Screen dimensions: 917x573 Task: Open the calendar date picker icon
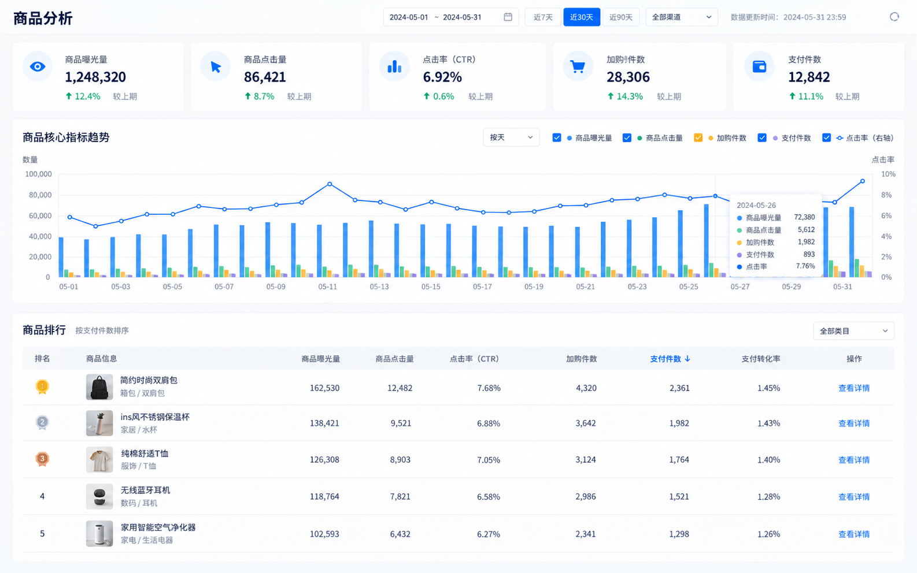coord(508,17)
